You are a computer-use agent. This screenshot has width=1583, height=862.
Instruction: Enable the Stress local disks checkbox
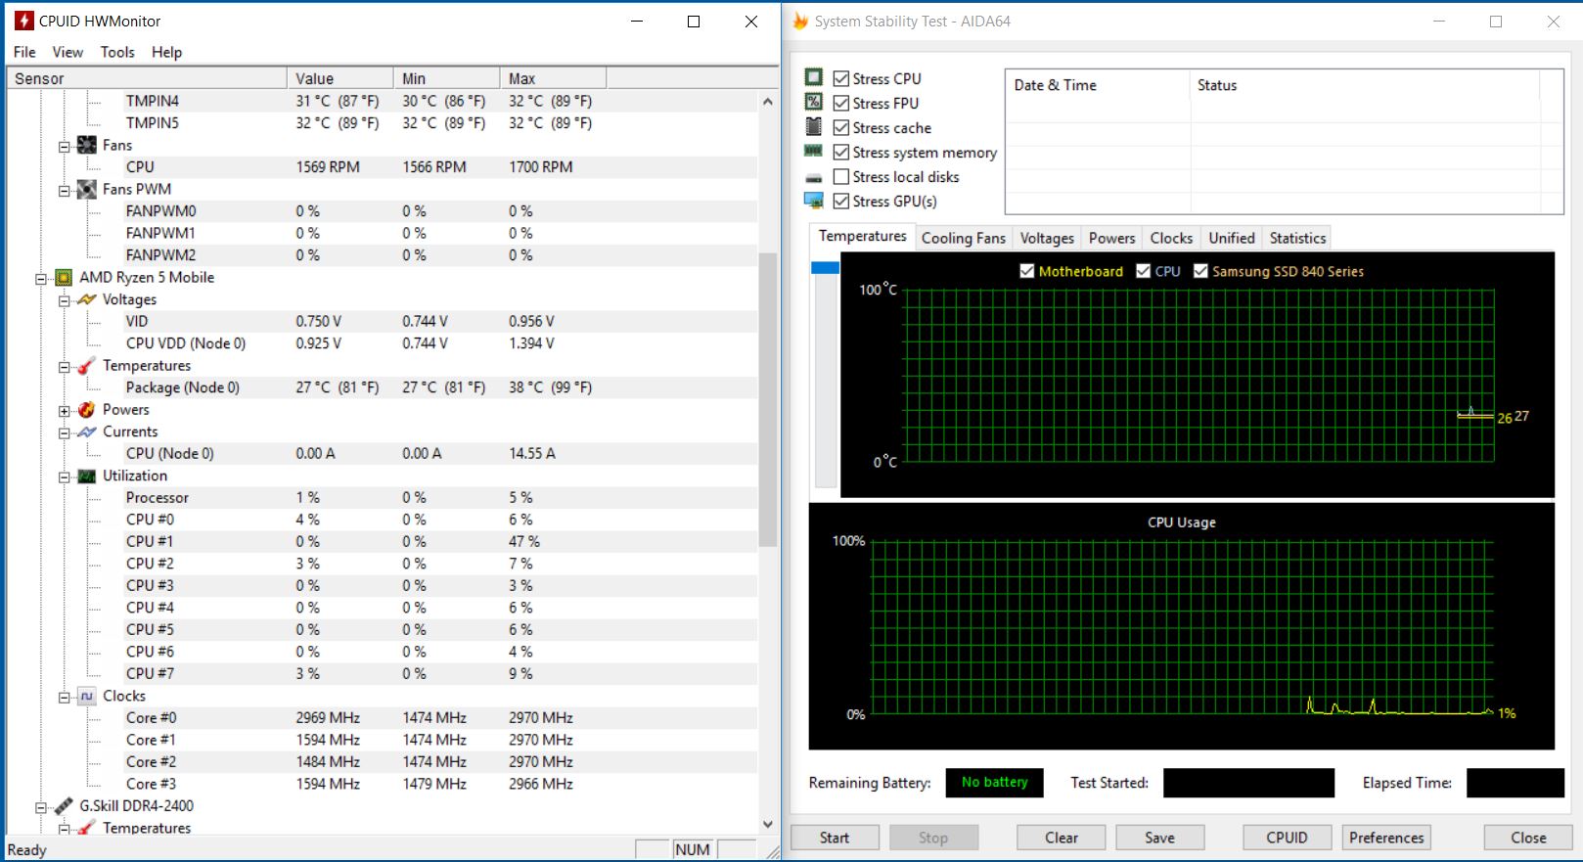(841, 177)
